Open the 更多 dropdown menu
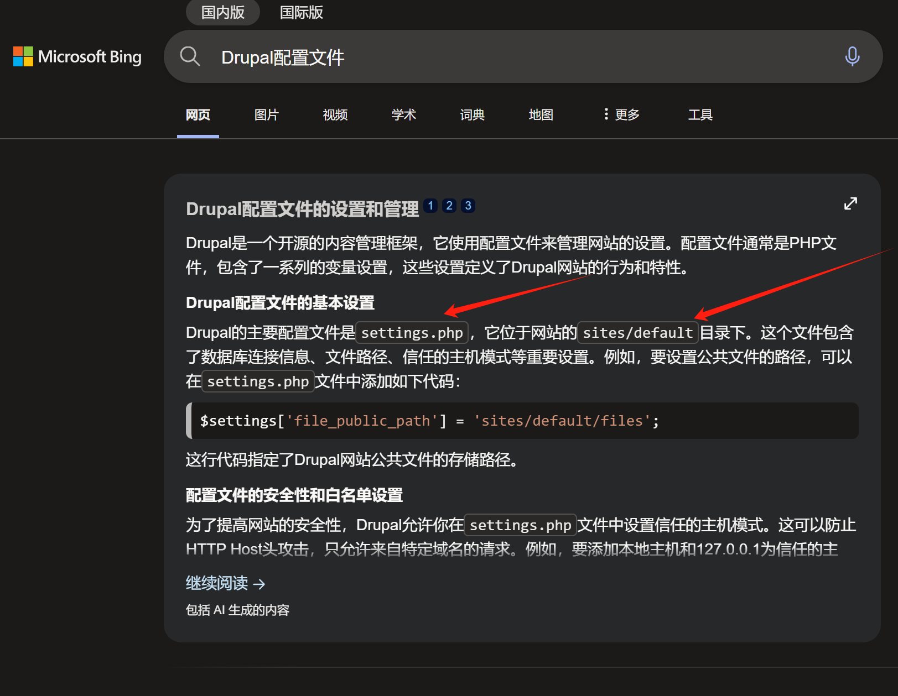Viewport: 898px width, 696px height. coord(622,114)
